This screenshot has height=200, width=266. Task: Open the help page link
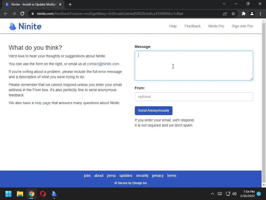click(43, 103)
